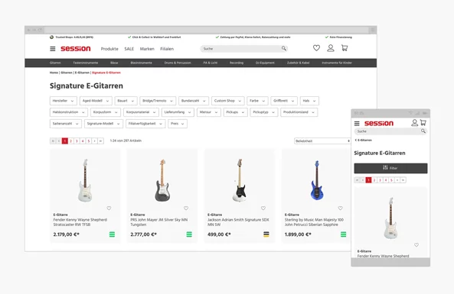Click magnifier icon in mobile search bar
Viewport: 454px width, 294px height.
(423, 131)
